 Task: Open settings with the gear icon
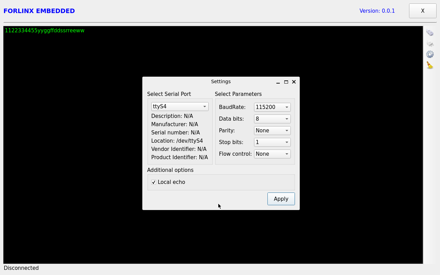pyautogui.click(x=430, y=54)
